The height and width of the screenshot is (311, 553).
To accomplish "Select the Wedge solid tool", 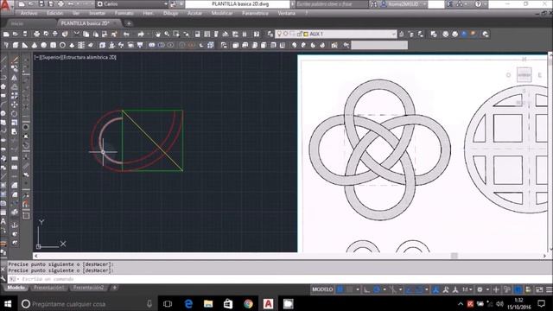I will (25, 45).
